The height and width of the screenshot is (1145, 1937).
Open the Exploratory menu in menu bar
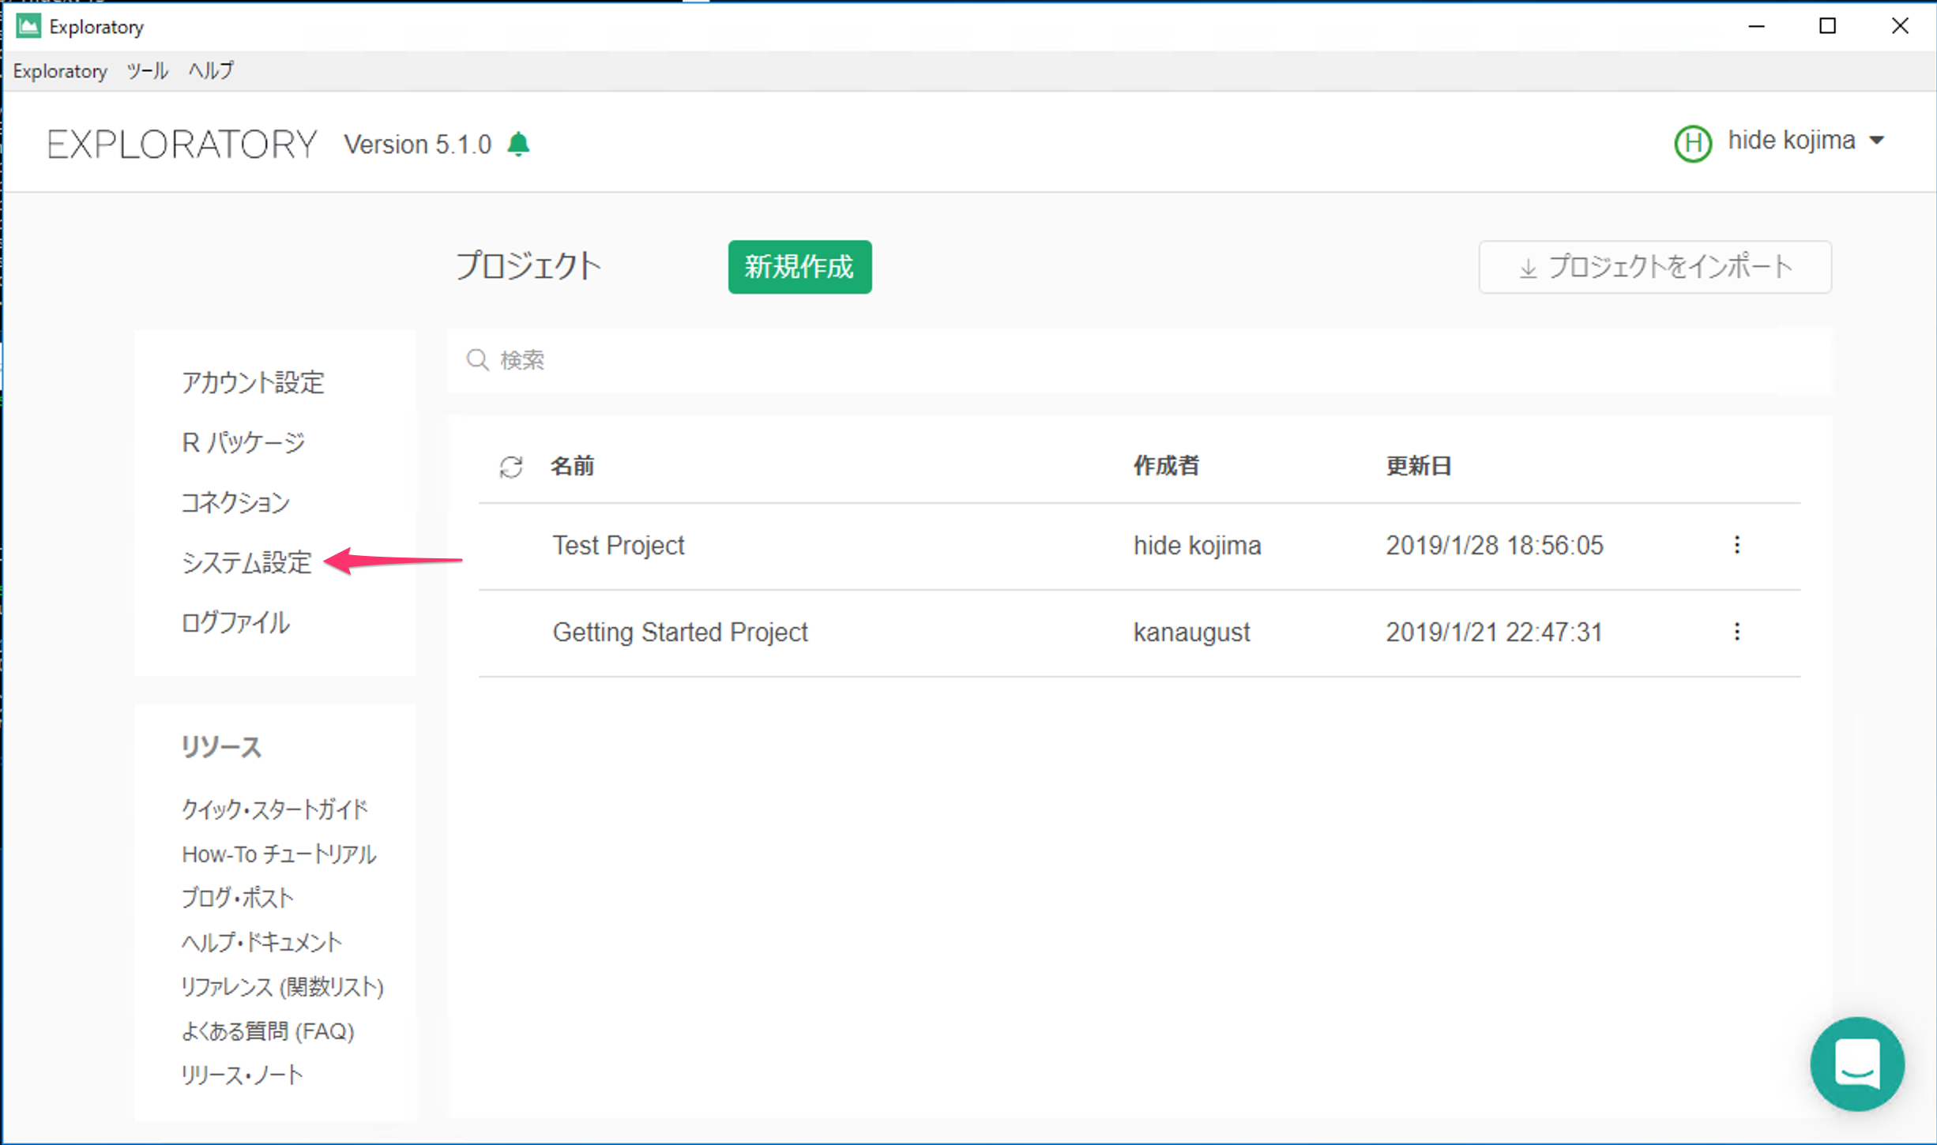coord(60,71)
